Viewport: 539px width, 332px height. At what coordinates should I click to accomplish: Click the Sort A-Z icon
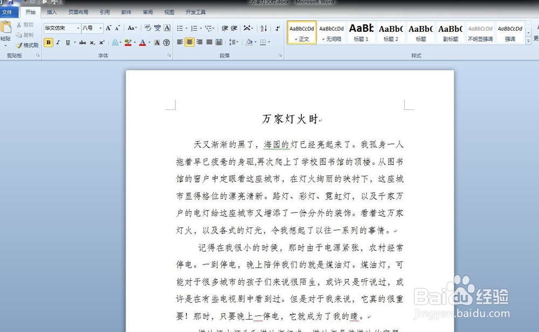click(264, 28)
